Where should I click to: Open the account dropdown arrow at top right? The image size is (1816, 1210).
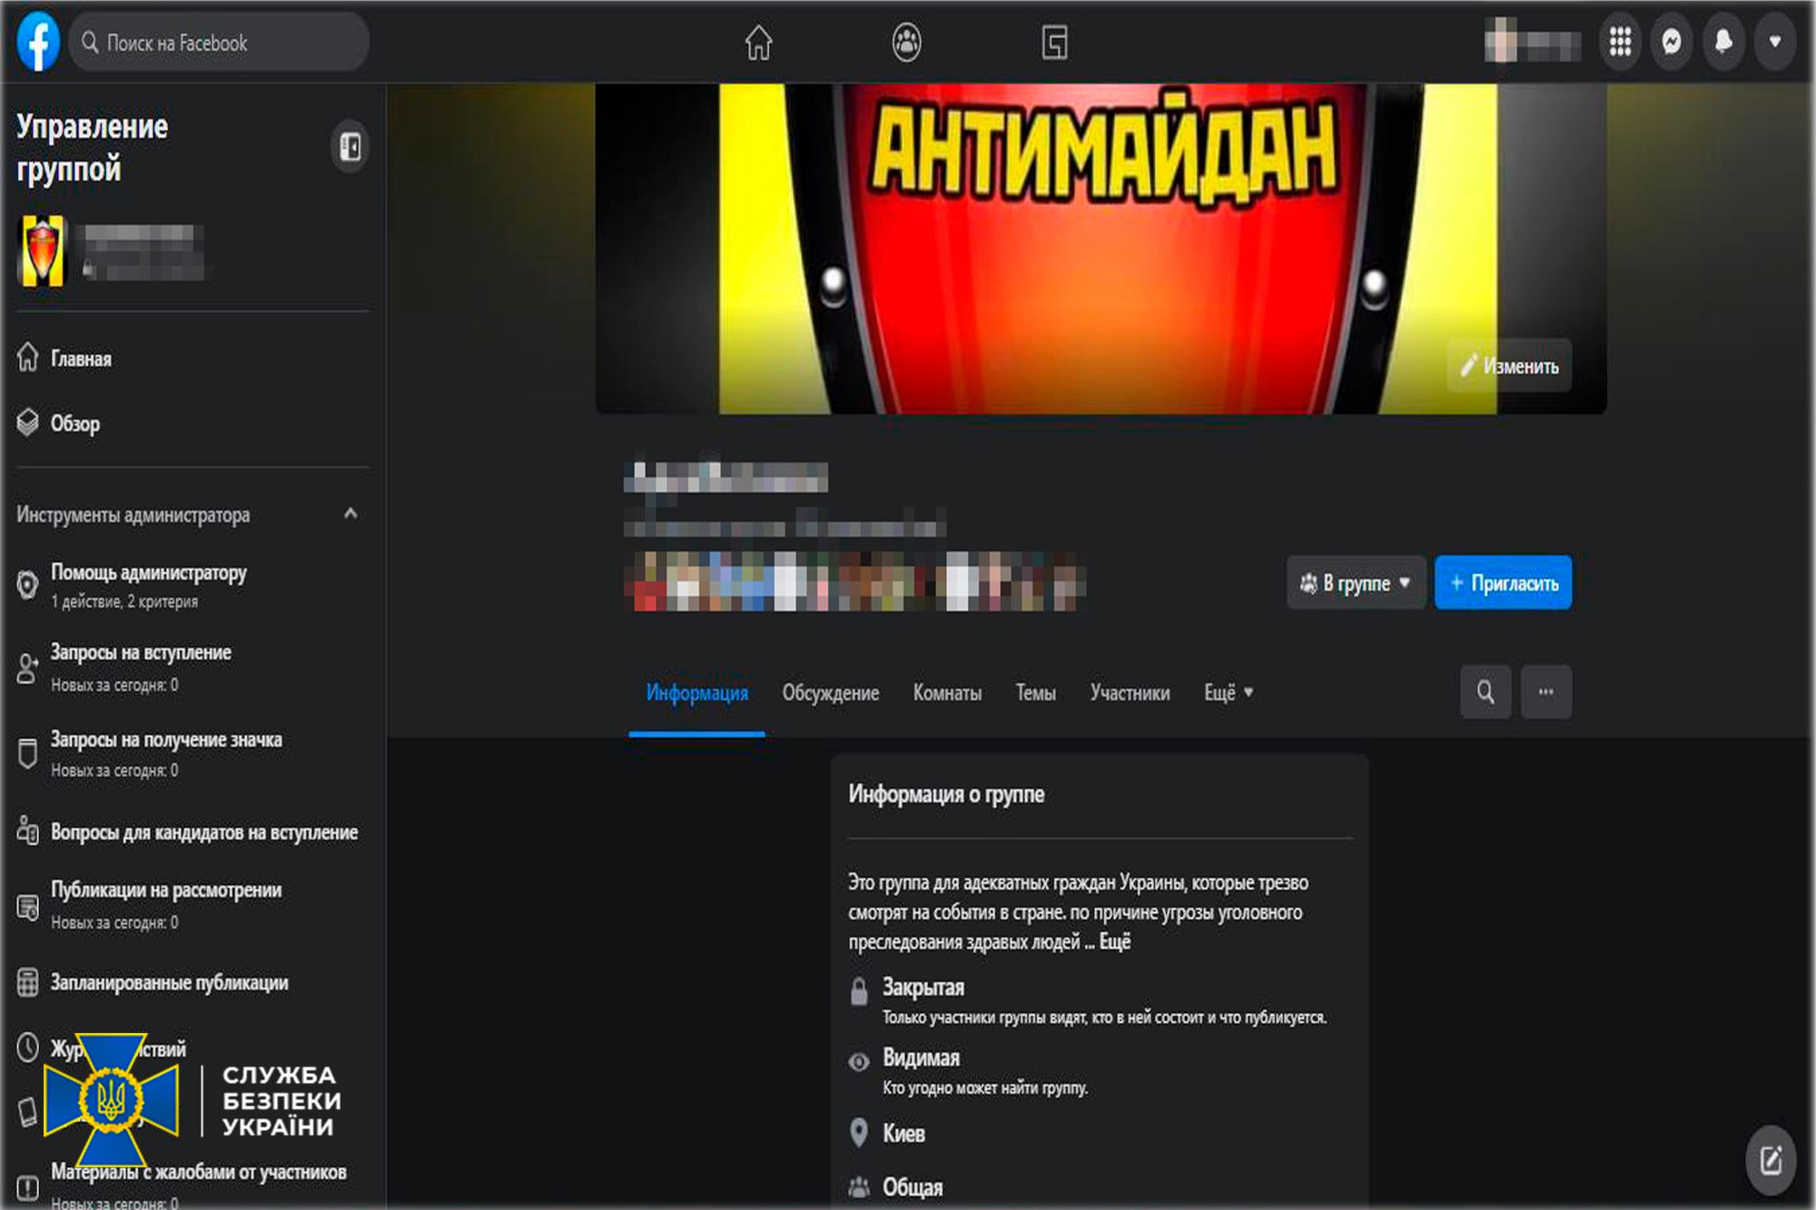pos(1774,42)
